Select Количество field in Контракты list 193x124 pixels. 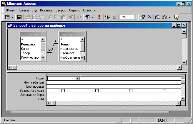click(x=30, y=57)
